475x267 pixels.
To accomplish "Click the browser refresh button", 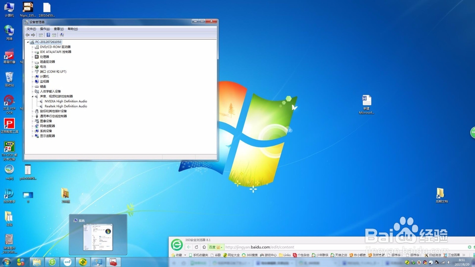I will point(197,247).
